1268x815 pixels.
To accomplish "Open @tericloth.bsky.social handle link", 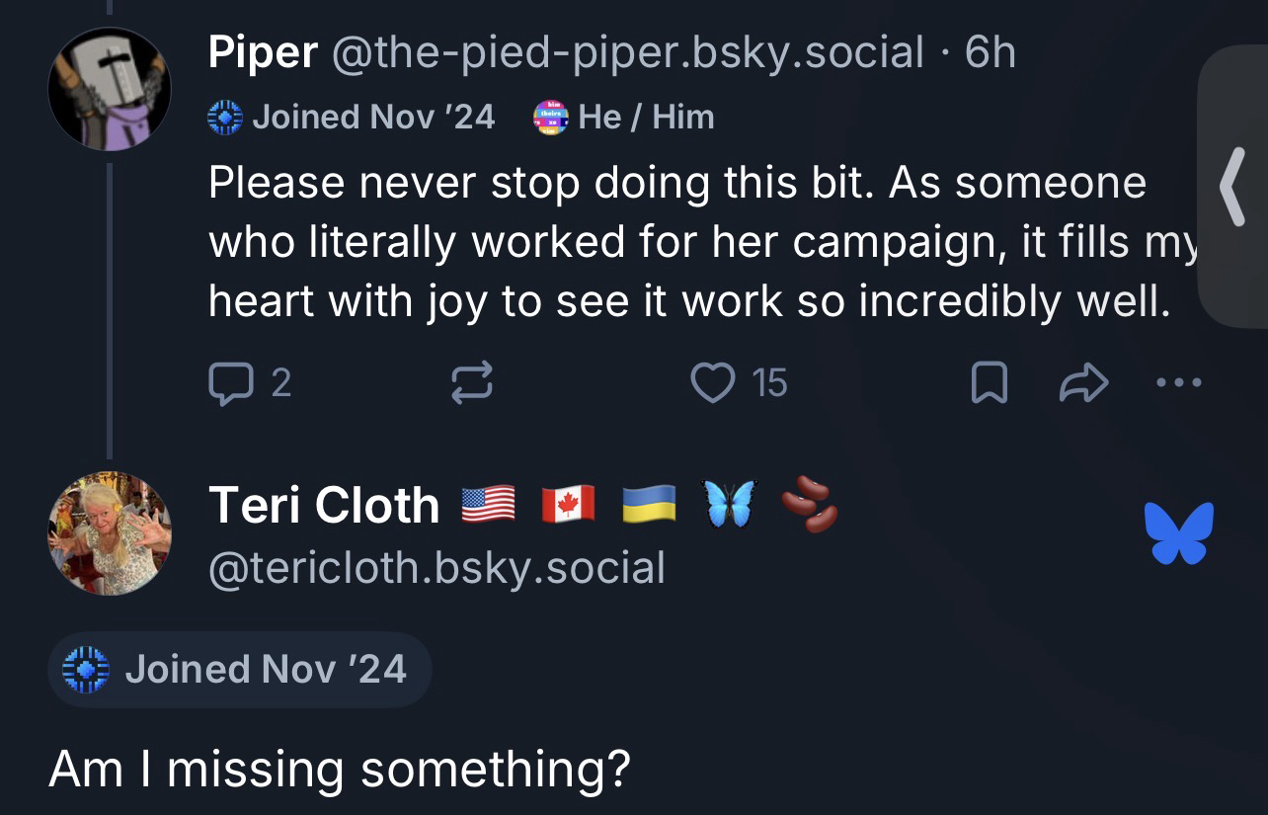I will [x=436, y=568].
